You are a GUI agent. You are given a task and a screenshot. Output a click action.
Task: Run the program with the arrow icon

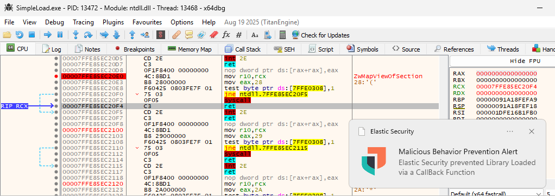47,35
